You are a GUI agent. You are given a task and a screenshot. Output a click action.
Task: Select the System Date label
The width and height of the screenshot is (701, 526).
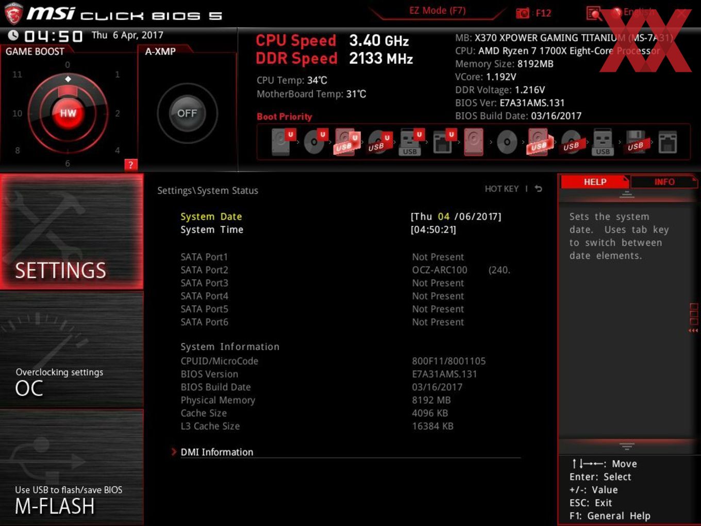[211, 217]
